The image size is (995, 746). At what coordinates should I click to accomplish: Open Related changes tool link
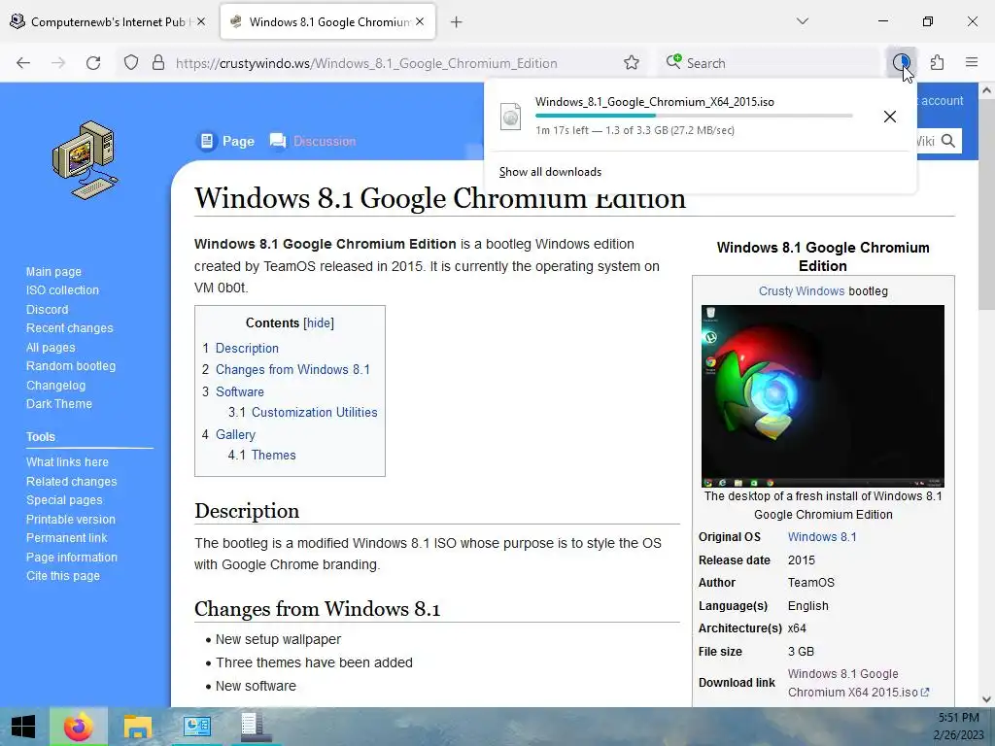(x=71, y=482)
